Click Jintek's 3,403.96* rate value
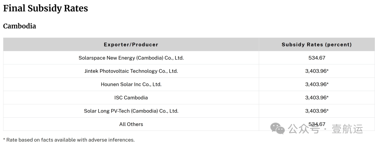This screenshot has width=375, height=144. (316, 71)
